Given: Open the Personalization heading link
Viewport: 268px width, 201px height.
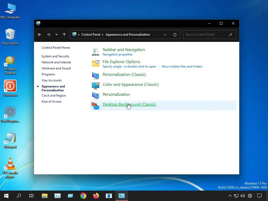Looking at the screenshot, I should [116, 94].
